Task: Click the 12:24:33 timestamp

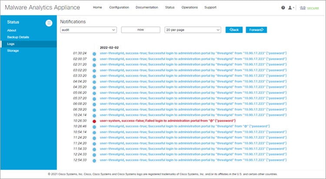Action: (80, 154)
